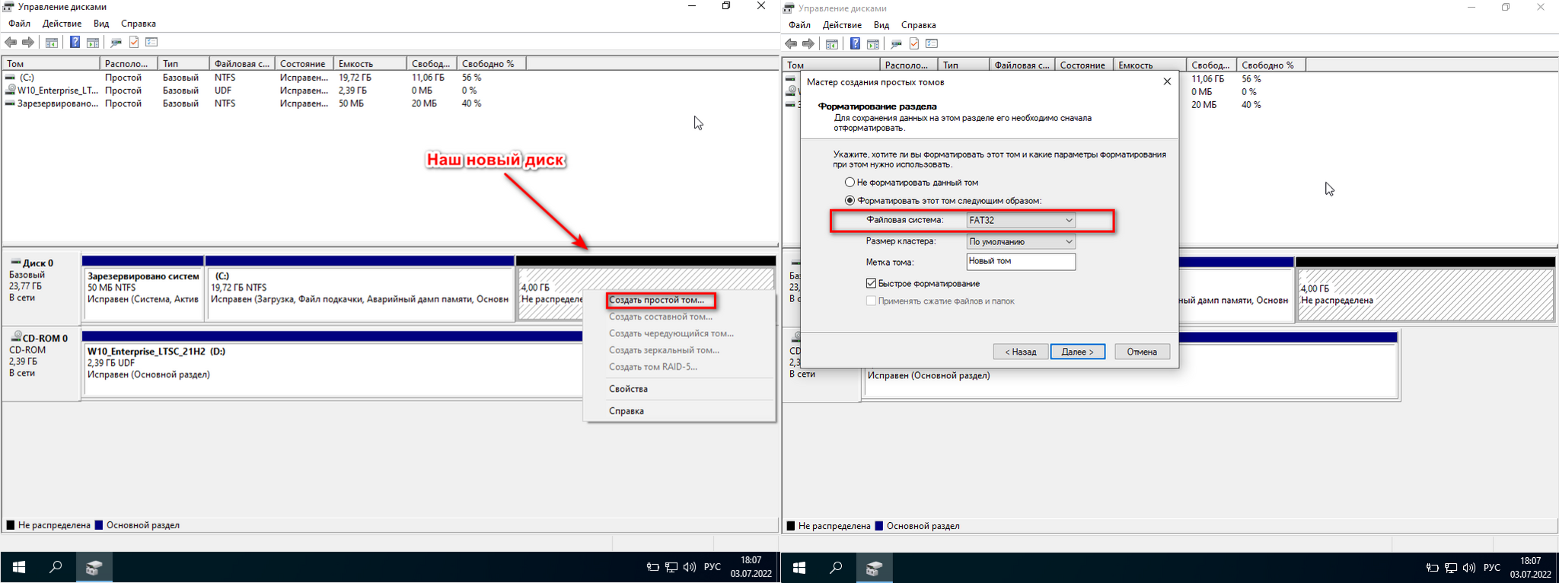Select the (C:) volume drive icon in left list
The image size is (1559, 583).
coord(10,78)
